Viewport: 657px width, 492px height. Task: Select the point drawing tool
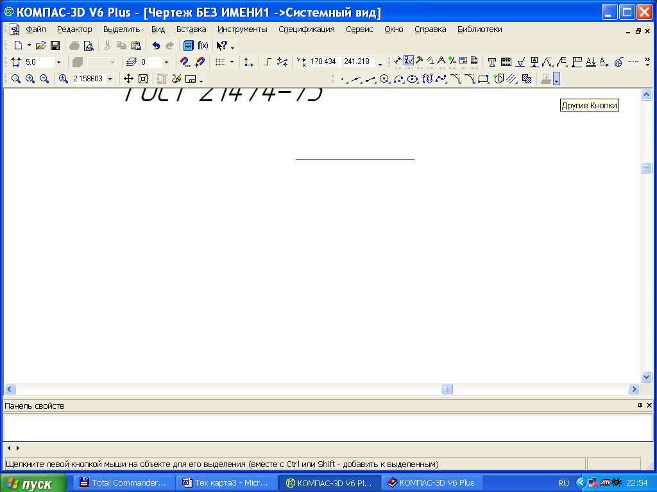(x=344, y=79)
